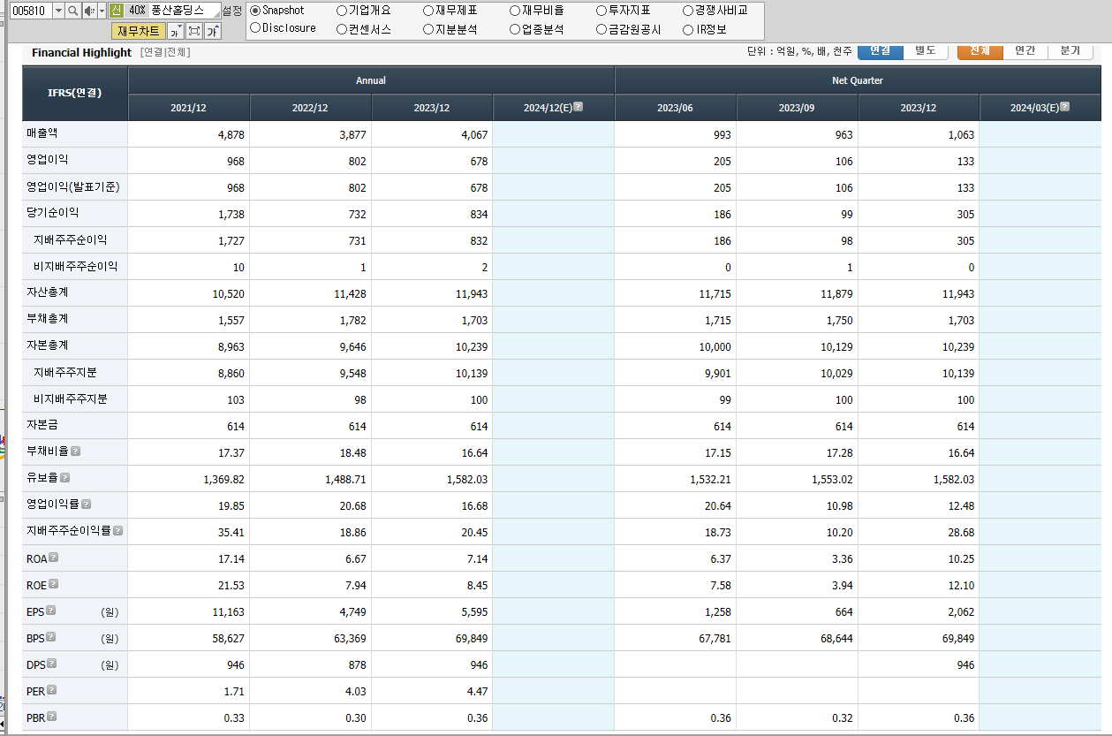Select the 업종분석 radio button
This screenshot has width=1112, height=736.
coord(515,28)
